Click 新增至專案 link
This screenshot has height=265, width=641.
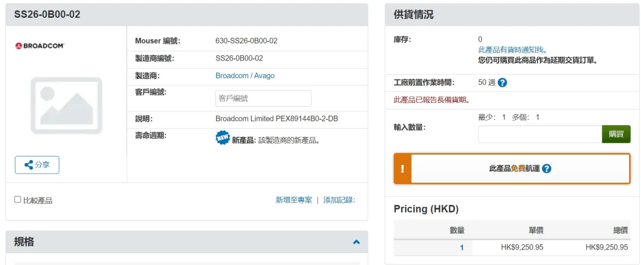[294, 200]
